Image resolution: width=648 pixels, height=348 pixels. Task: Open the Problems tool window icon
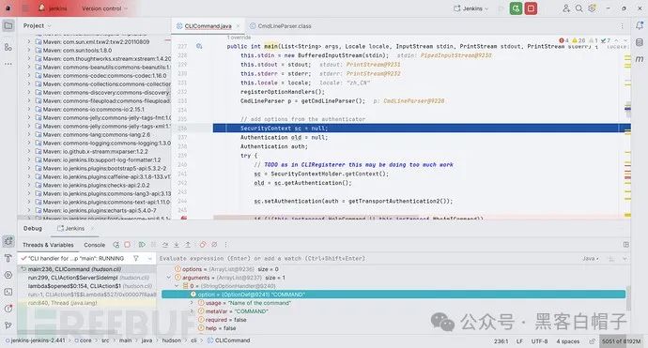pos(8,309)
